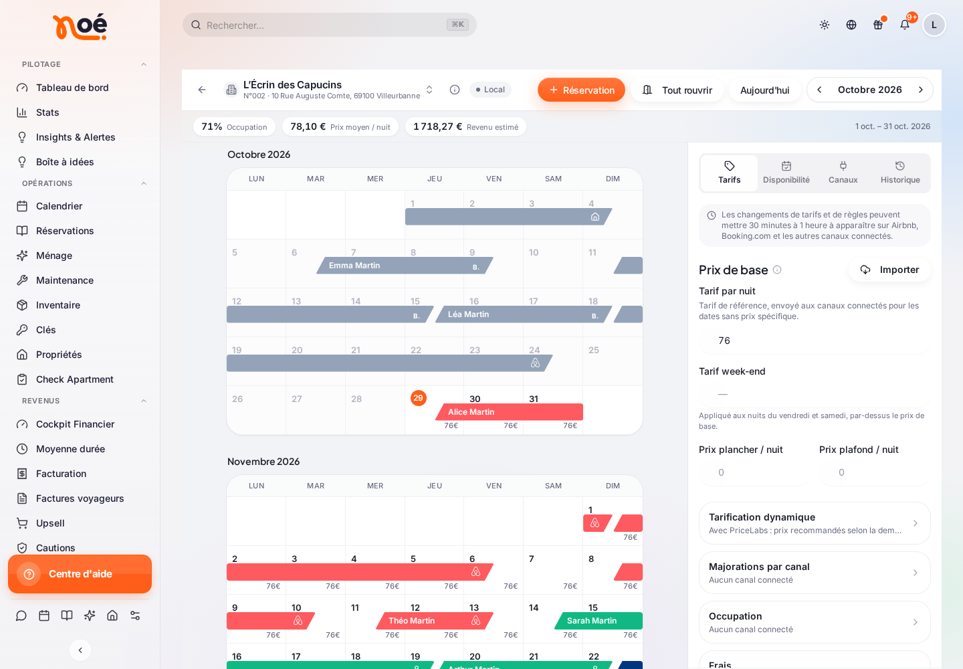Go to previous month
The image size is (963, 669).
coord(819,90)
